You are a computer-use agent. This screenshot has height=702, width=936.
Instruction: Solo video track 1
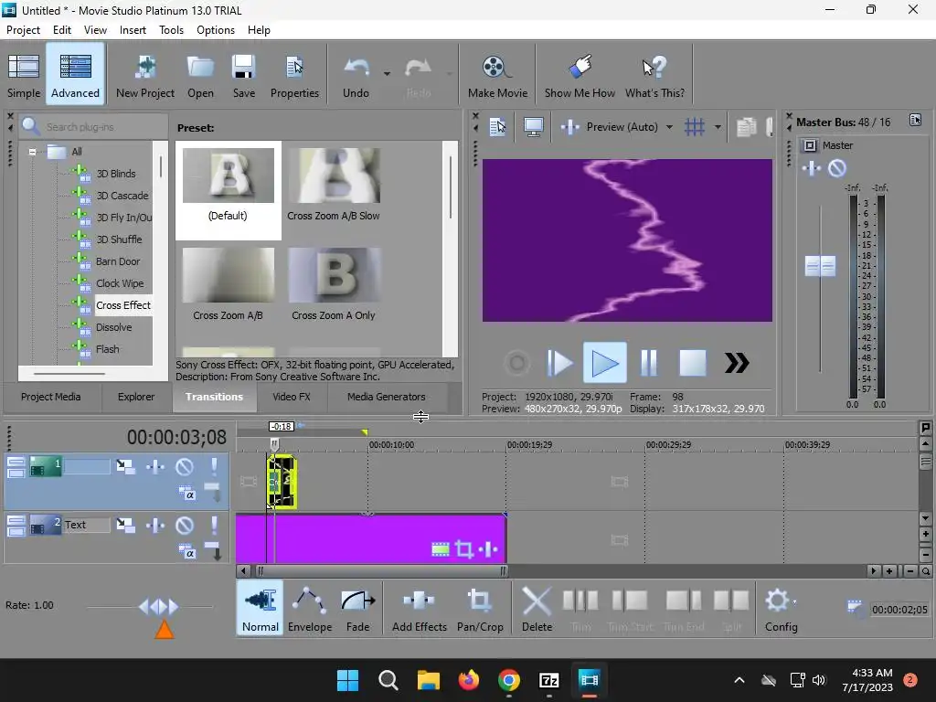point(214,466)
